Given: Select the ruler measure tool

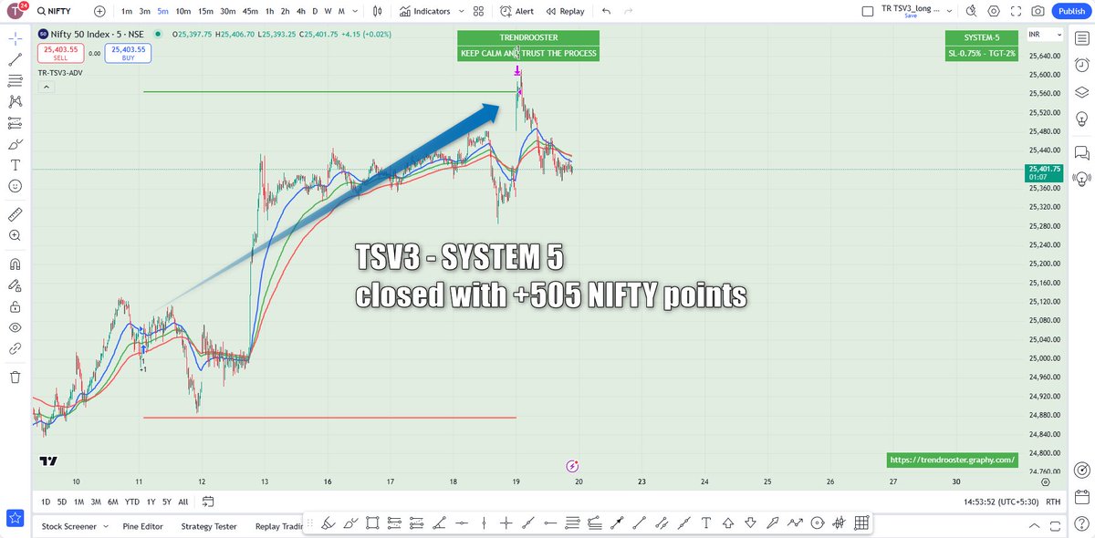Looking at the screenshot, I should pos(15,214).
